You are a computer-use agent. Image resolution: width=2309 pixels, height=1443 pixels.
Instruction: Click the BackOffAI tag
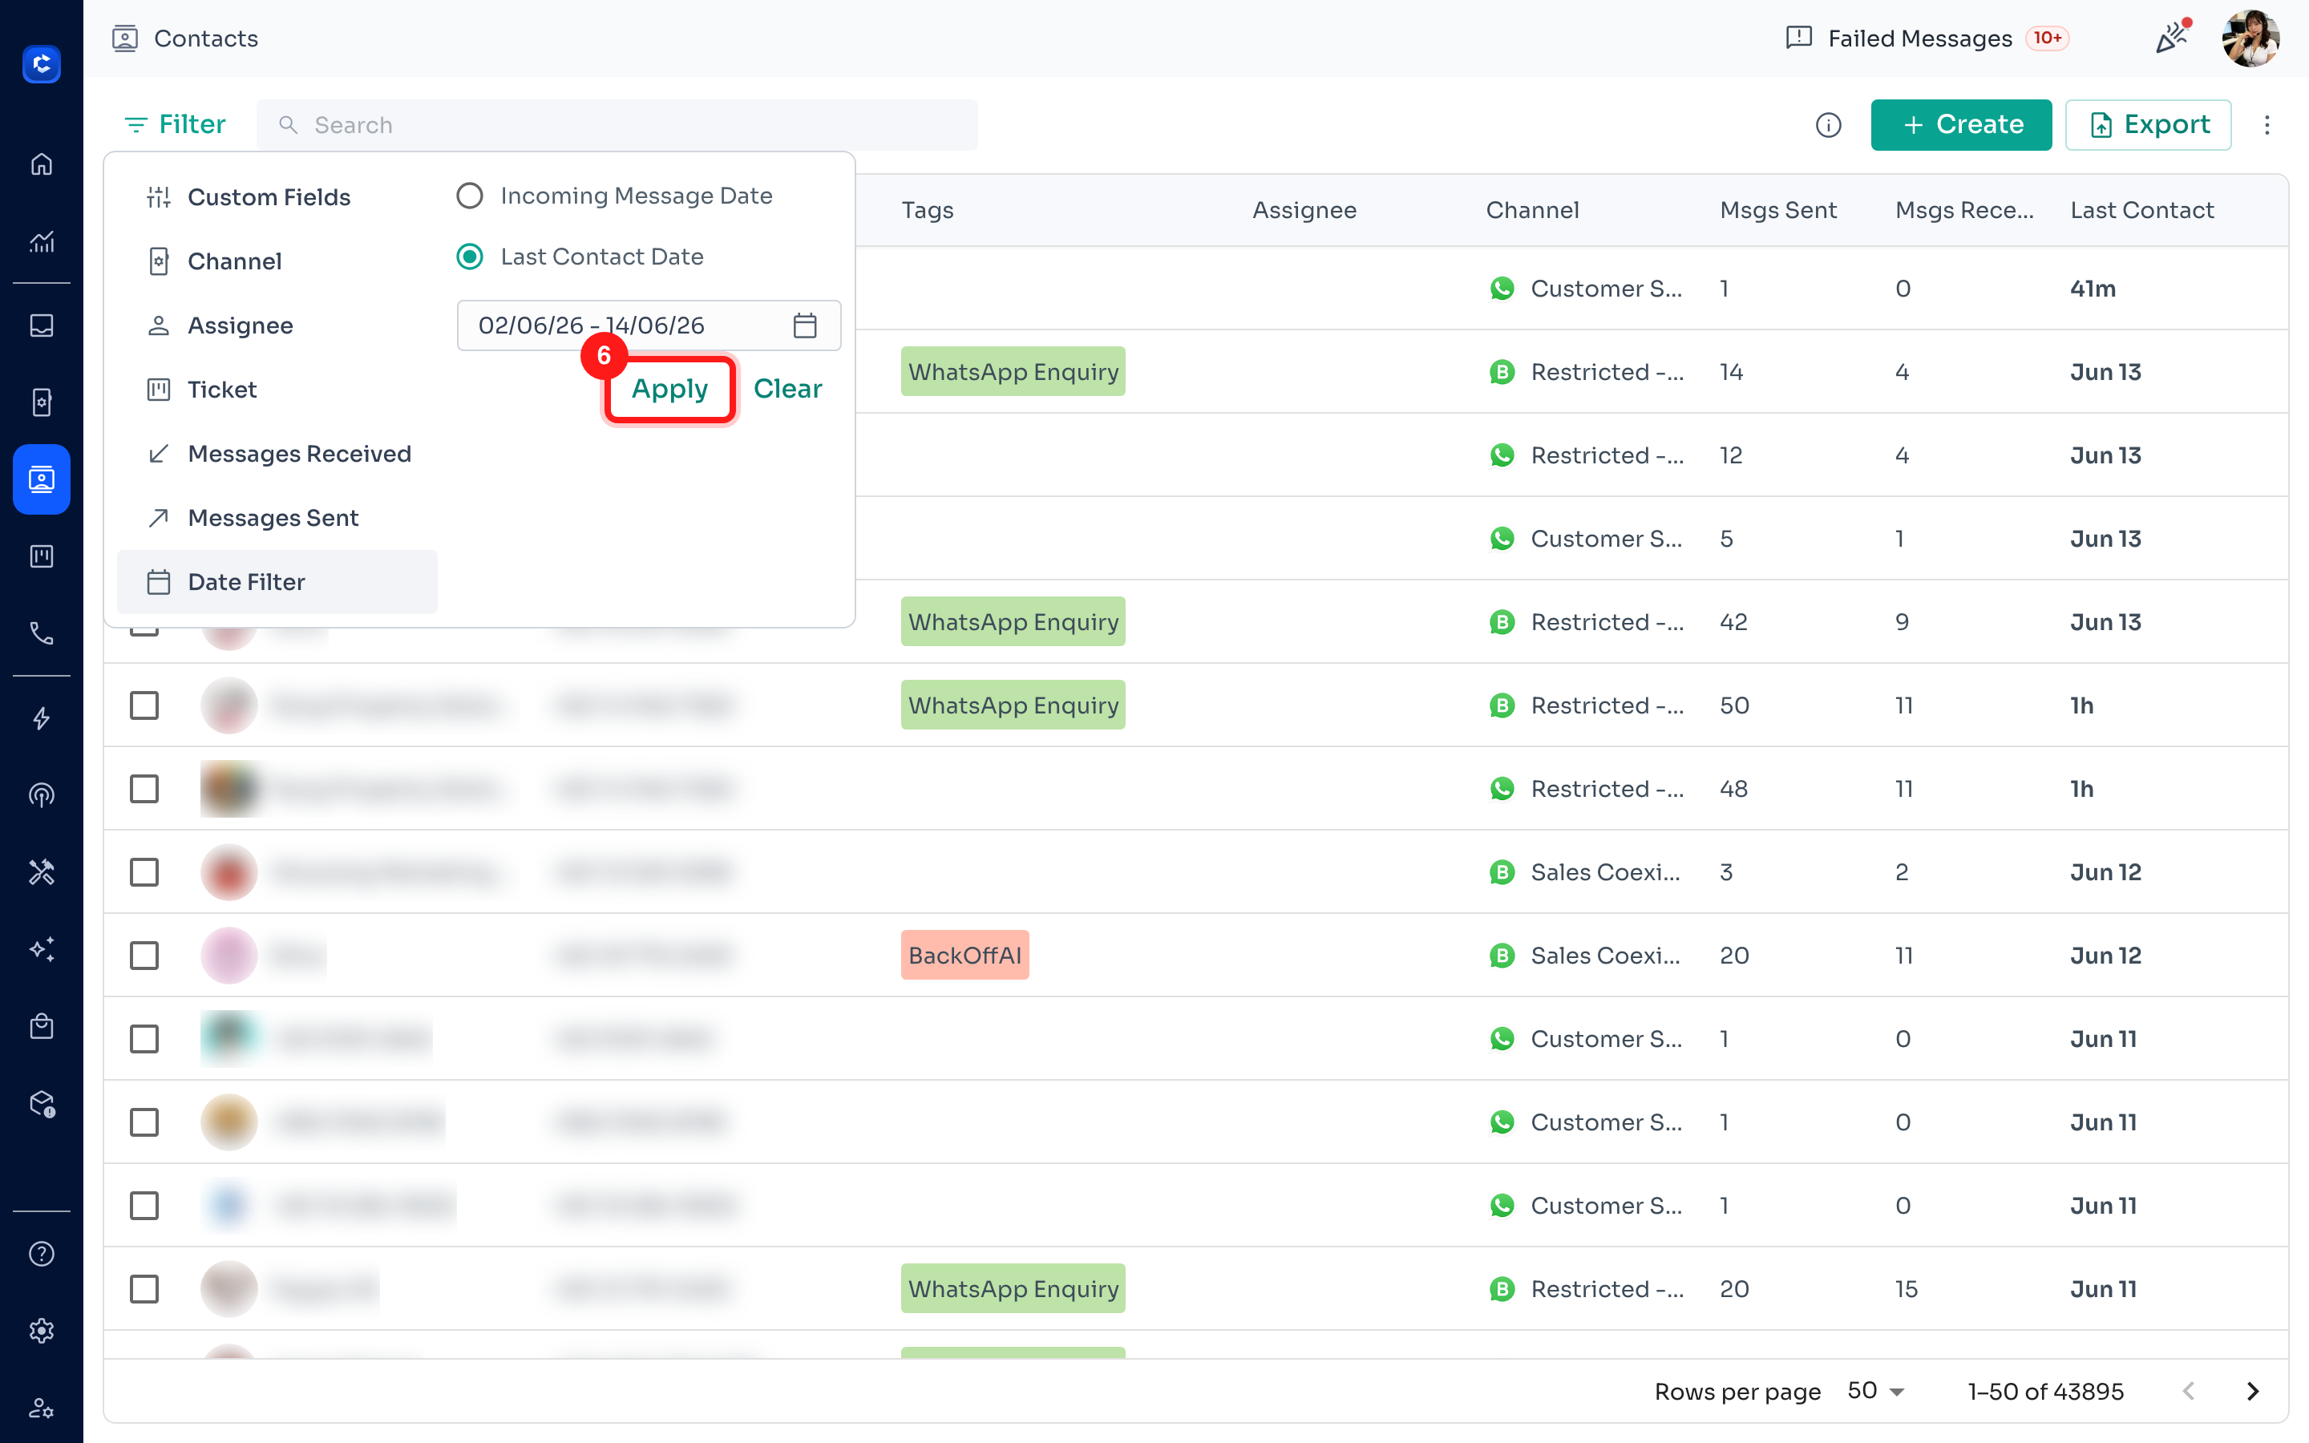(x=964, y=956)
